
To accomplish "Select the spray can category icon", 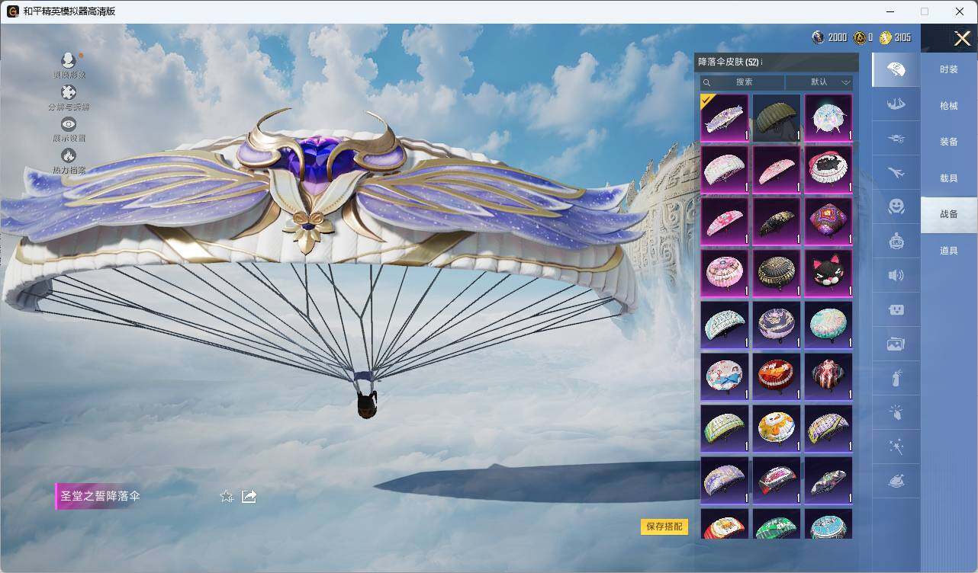I will [896, 378].
